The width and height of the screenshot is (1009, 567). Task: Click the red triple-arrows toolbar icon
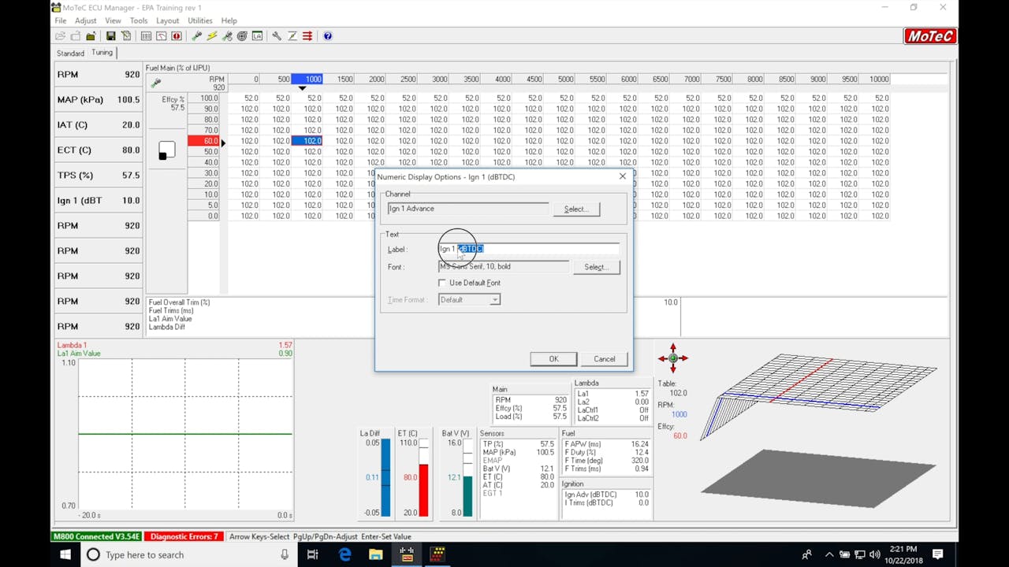(x=308, y=36)
